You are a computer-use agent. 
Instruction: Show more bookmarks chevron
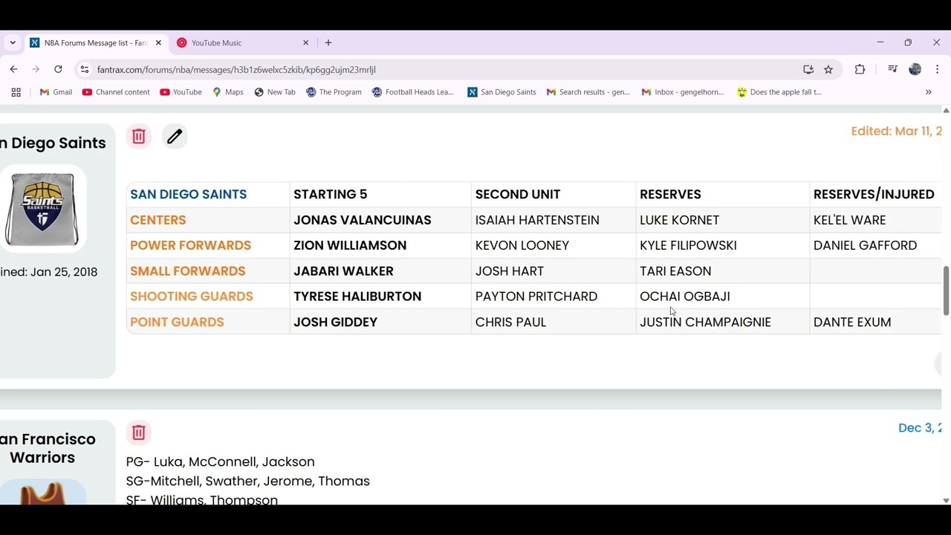pos(928,92)
